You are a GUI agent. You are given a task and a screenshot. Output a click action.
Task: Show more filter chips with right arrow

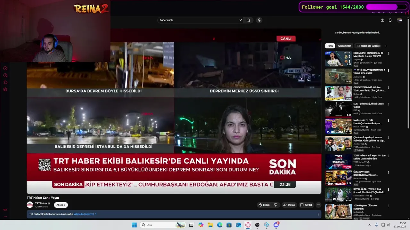[386, 46]
